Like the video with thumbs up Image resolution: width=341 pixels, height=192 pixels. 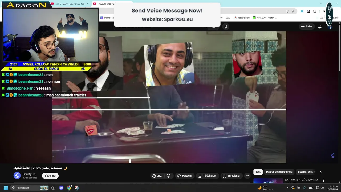(x=157, y=176)
